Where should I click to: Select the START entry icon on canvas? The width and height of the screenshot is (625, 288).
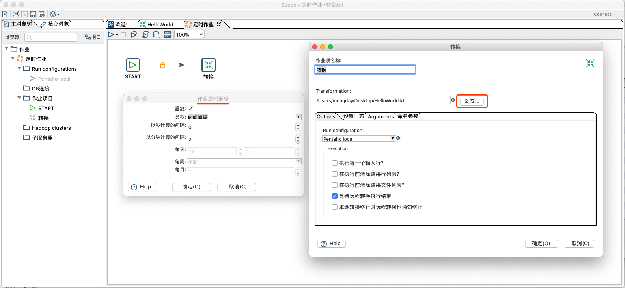(133, 65)
